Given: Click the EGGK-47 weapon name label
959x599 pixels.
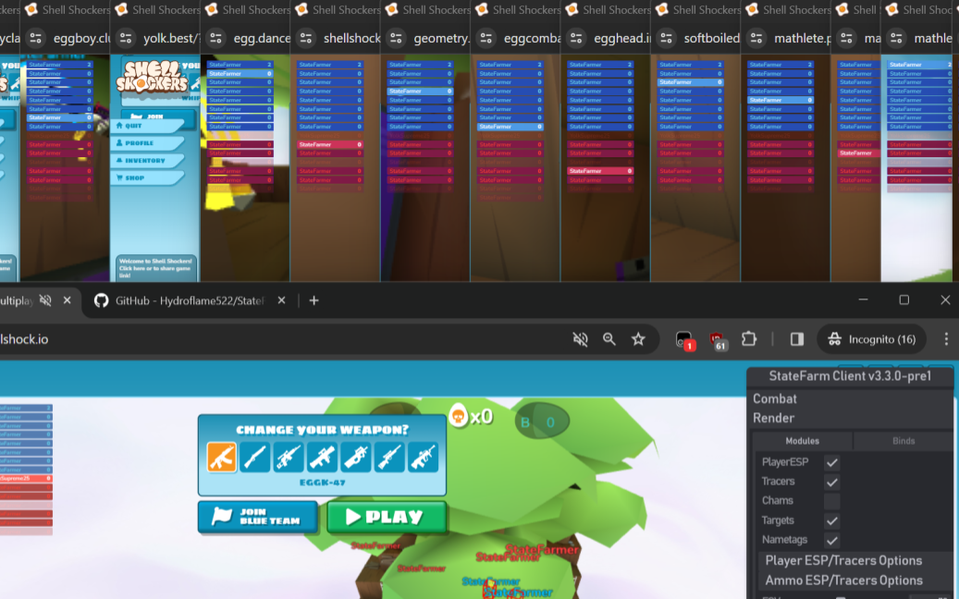Looking at the screenshot, I should [x=323, y=483].
